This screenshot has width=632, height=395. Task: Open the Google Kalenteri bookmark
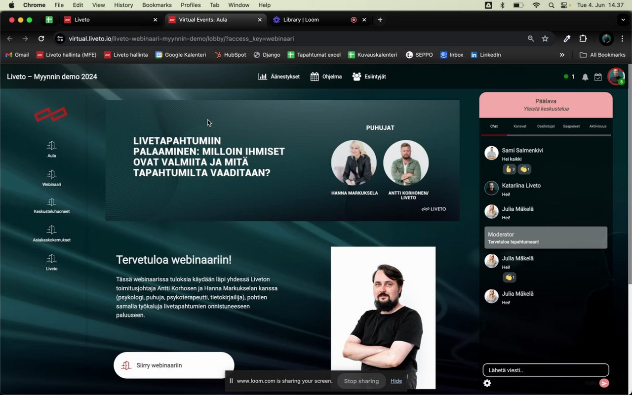(x=181, y=55)
